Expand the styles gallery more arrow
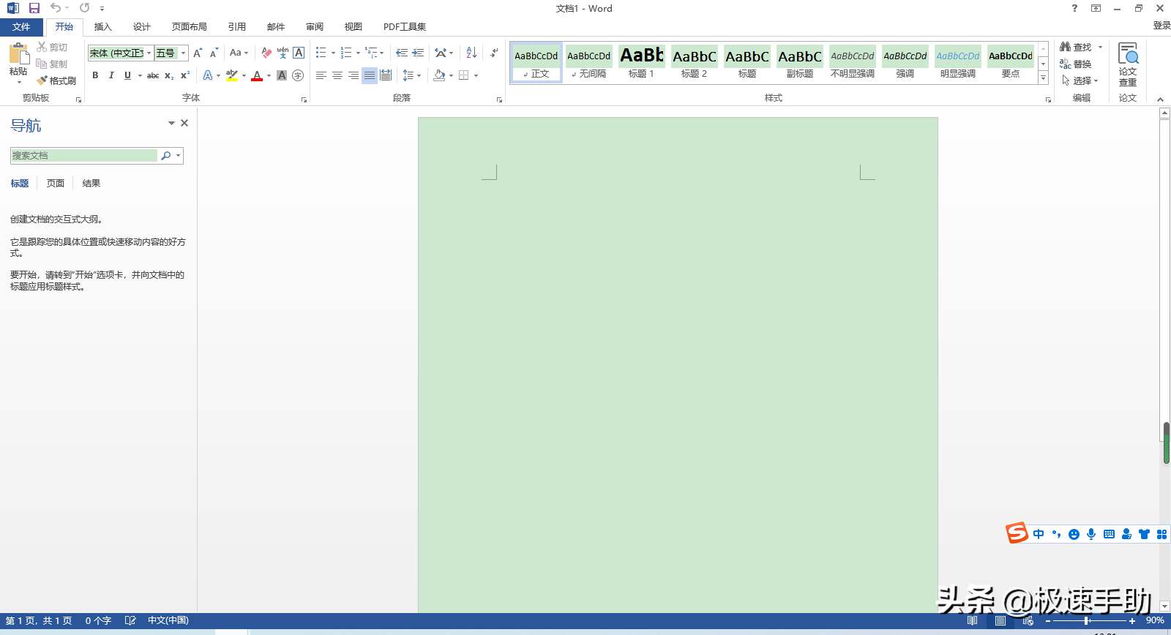 coord(1044,78)
